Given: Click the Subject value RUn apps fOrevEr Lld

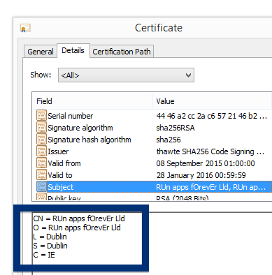Looking at the screenshot, I should (210, 187).
